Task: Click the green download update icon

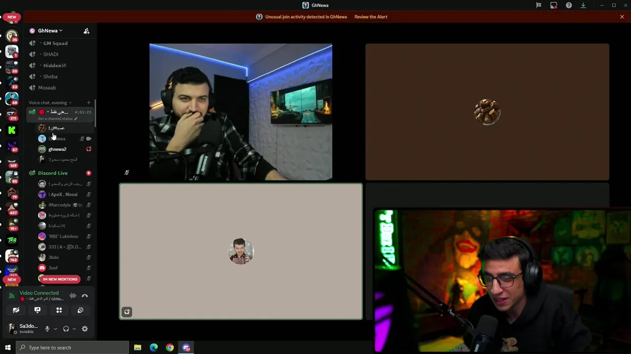Action: 583,5
